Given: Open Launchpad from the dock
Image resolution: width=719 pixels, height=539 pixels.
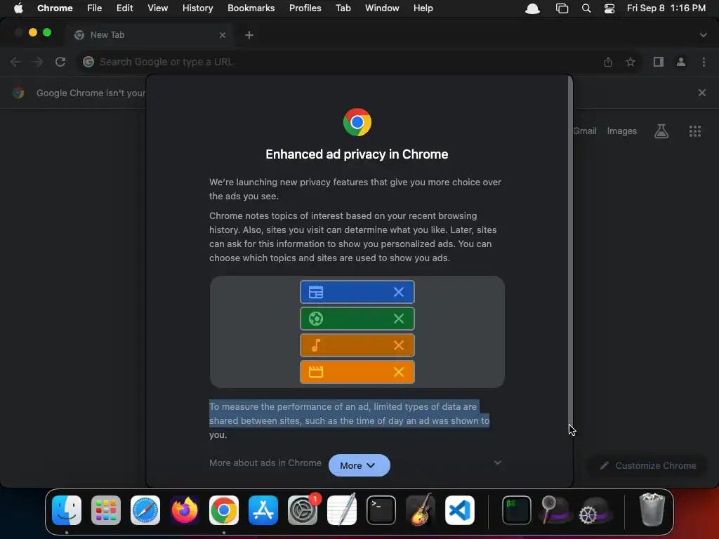Looking at the screenshot, I should [x=106, y=510].
